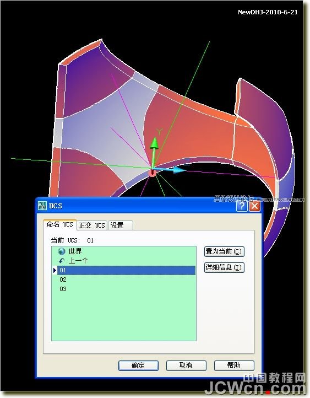Click the current UCS arrow marker beside 01

(x=55, y=270)
